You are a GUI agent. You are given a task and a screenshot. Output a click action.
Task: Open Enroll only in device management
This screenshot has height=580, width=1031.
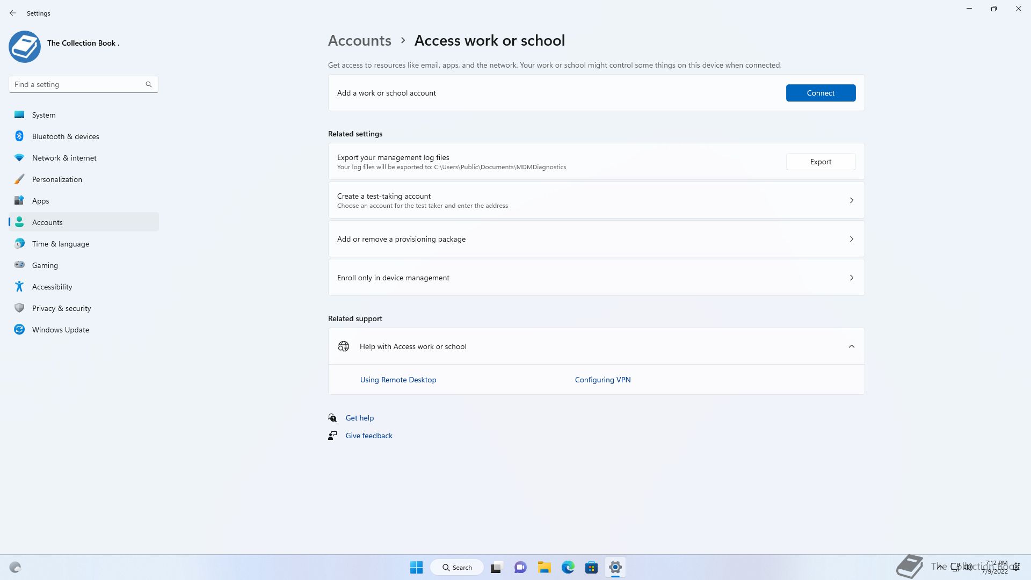(x=596, y=278)
